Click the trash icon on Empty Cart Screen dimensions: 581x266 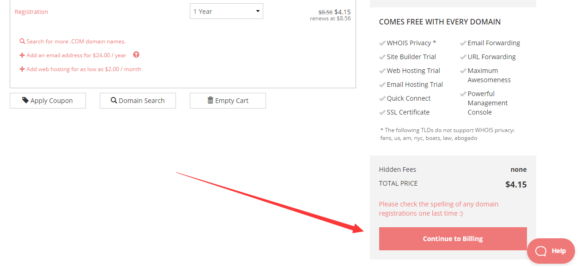[210, 100]
